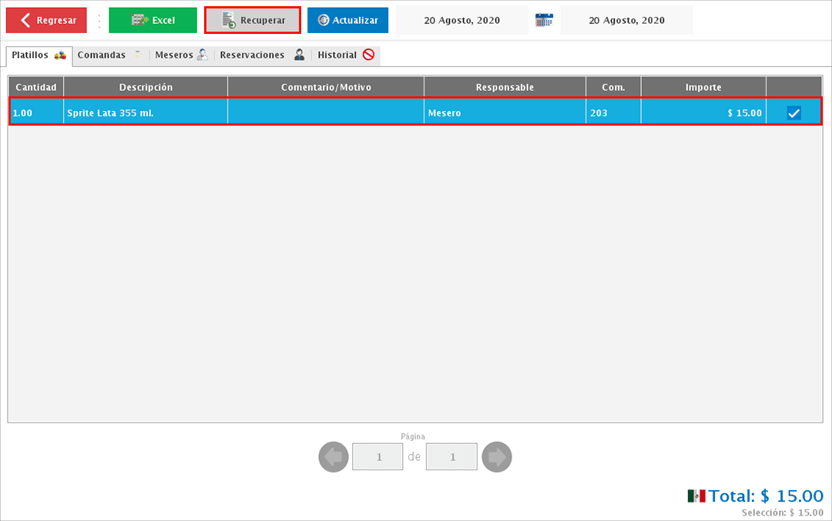
Task: Click the Mexican flag currency icon
Action: (x=696, y=496)
